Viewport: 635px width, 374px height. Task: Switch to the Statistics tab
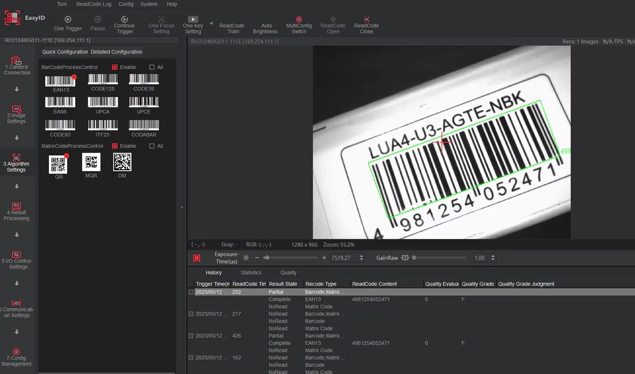tap(251, 273)
